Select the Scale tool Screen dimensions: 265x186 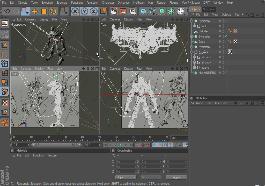pyautogui.click(x=44, y=11)
